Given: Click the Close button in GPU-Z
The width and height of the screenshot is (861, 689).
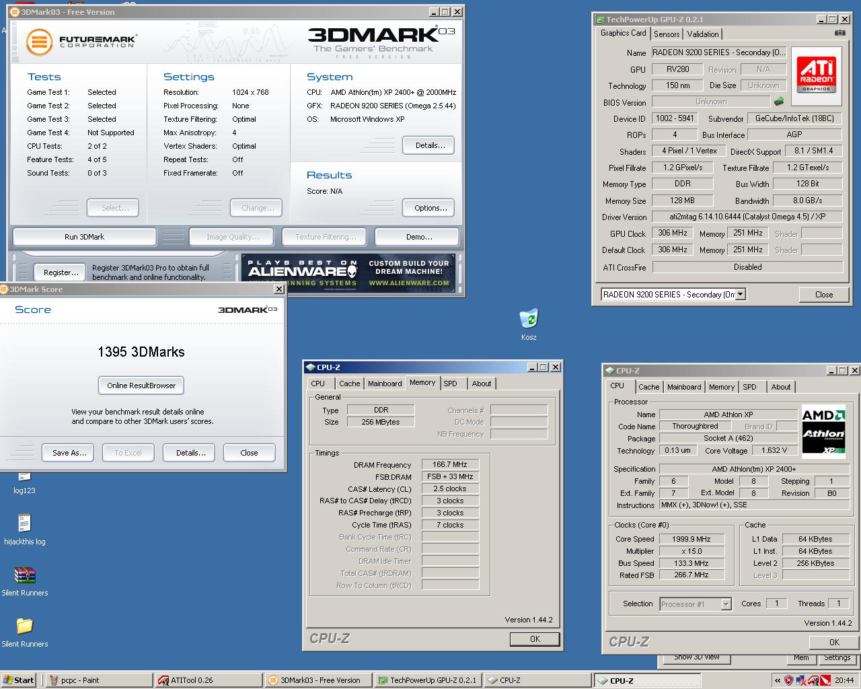Looking at the screenshot, I should click(824, 295).
